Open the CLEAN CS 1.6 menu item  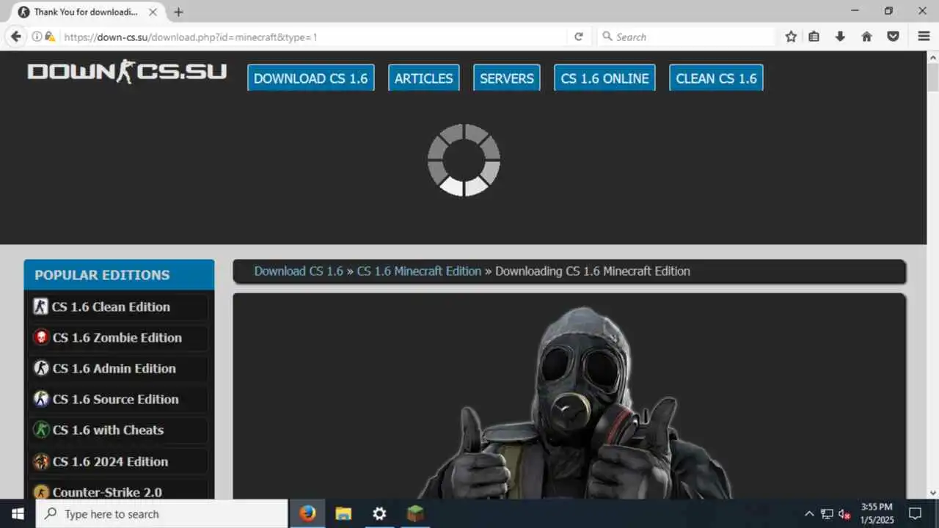(x=716, y=78)
